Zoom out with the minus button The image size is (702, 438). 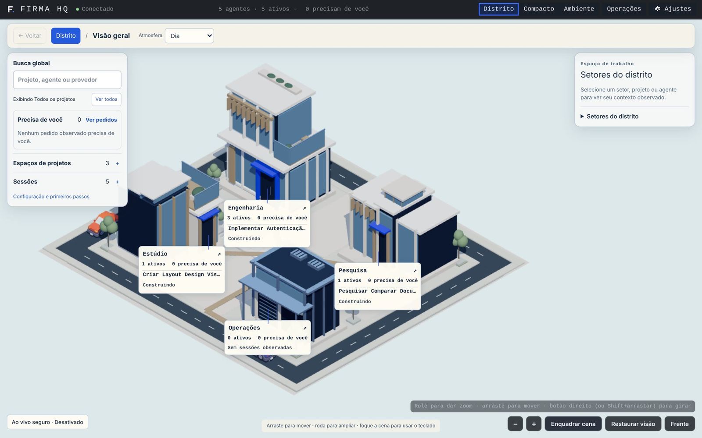515,424
